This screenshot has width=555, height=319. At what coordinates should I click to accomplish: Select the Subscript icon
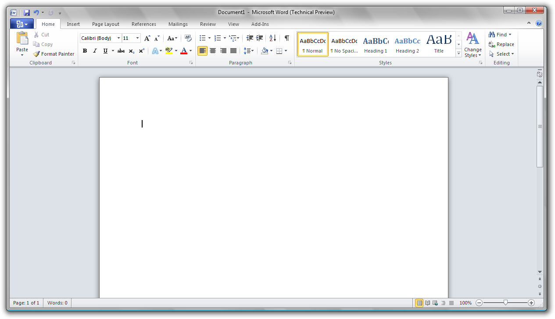pos(131,50)
